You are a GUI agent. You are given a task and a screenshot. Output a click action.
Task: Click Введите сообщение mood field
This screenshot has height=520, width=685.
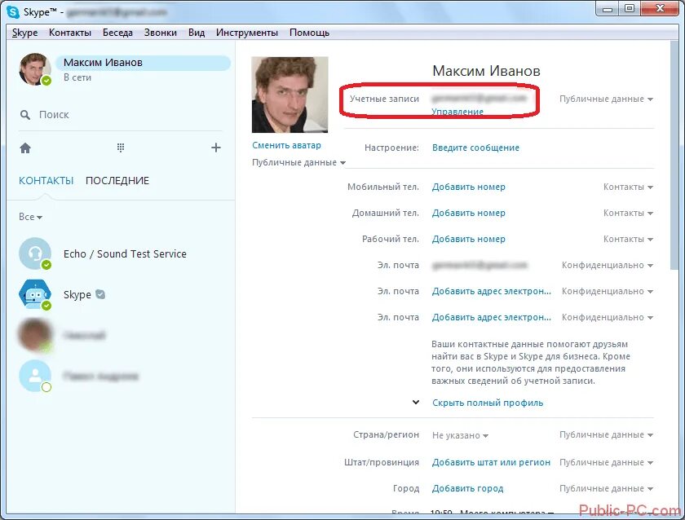pyautogui.click(x=475, y=148)
